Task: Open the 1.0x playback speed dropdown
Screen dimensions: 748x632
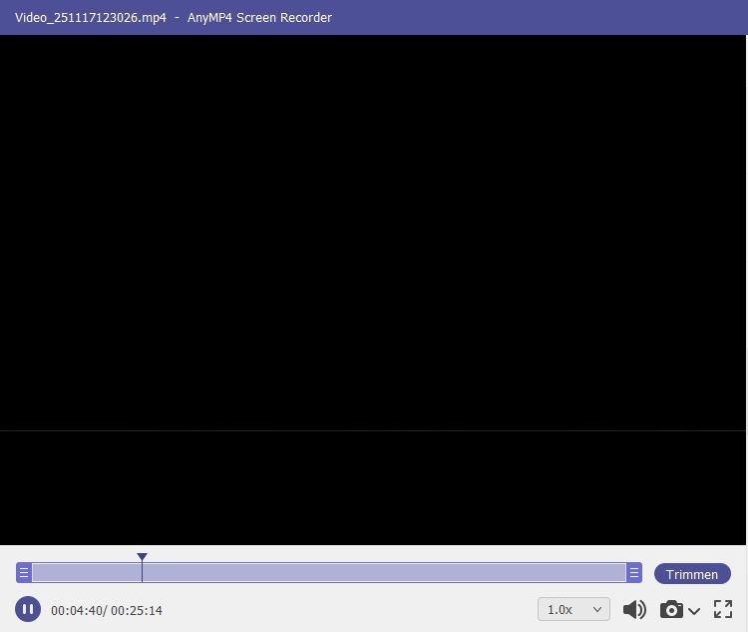Action: 573,609
